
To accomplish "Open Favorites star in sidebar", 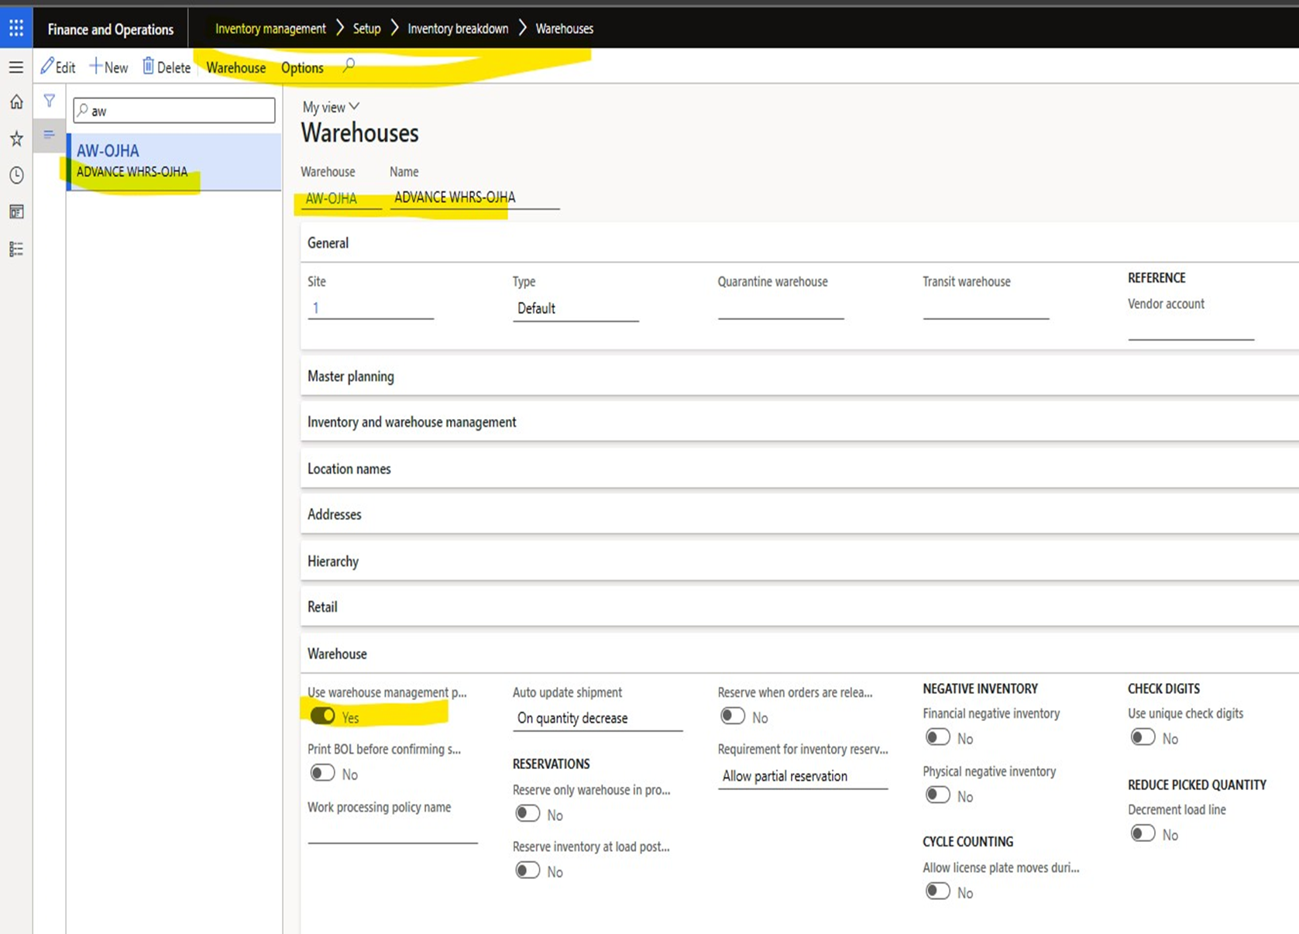I will 16,139.
